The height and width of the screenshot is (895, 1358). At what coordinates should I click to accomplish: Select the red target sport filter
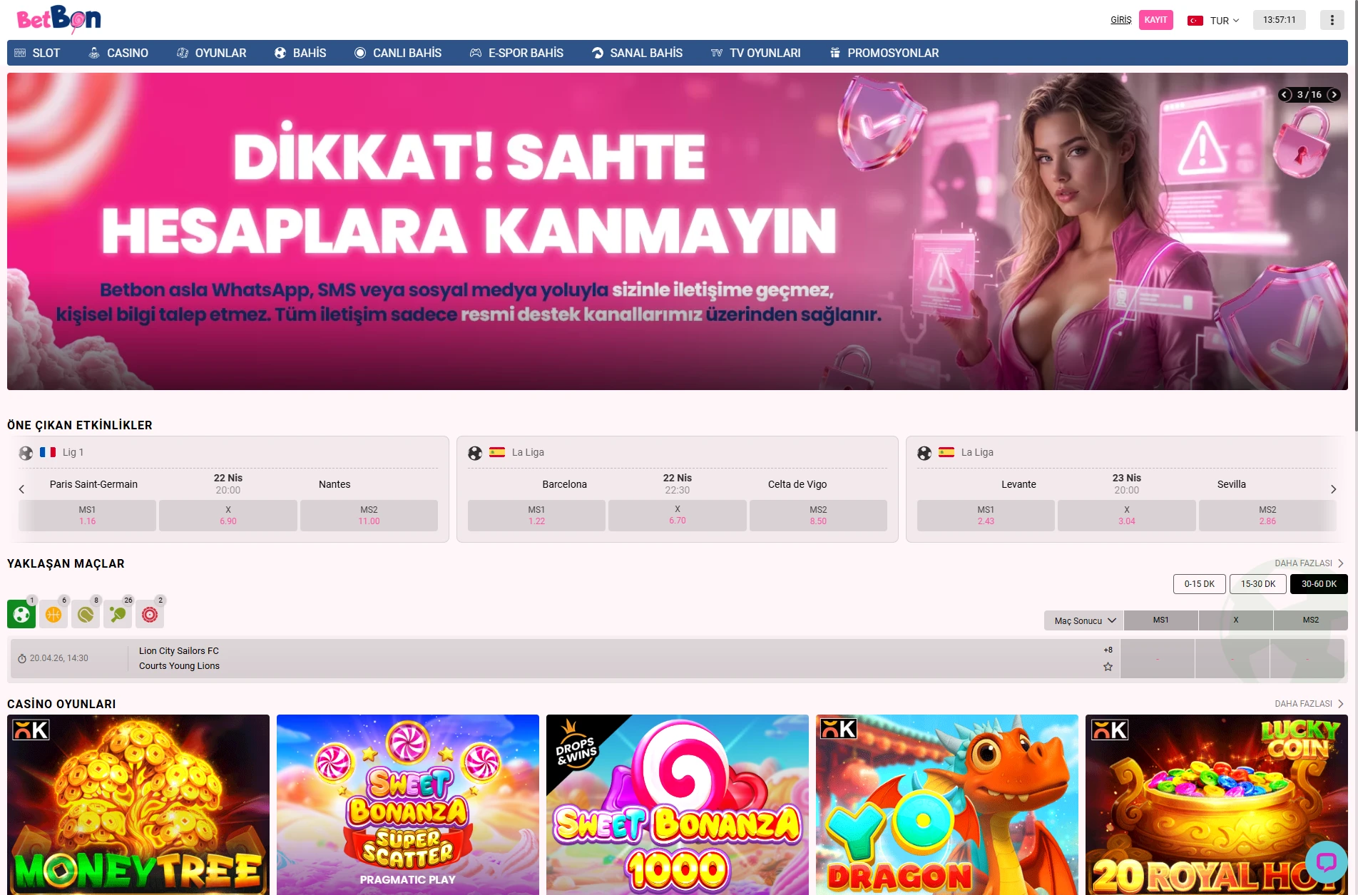pos(150,614)
